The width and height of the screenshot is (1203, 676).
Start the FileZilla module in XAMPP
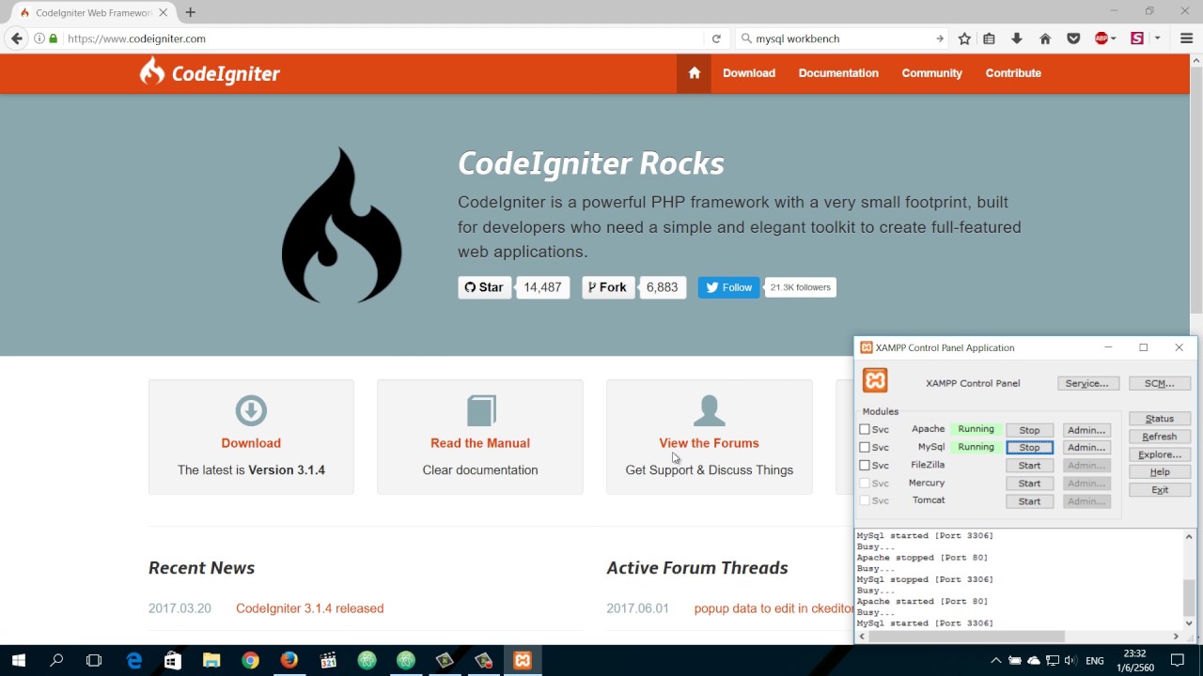coord(1029,466)
